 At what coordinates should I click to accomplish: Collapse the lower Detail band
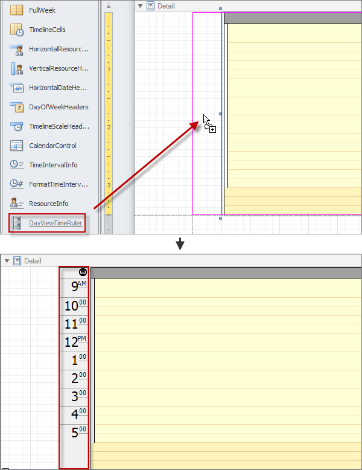click(7, 261)
